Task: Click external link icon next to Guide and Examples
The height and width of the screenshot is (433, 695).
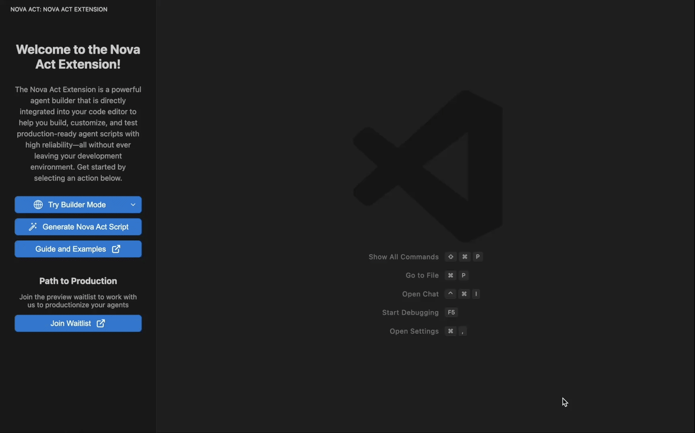Action: 116,249
